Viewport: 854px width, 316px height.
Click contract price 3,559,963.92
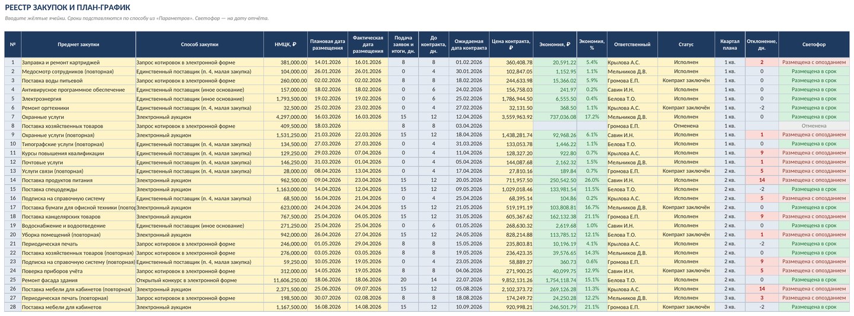(512, 117)
